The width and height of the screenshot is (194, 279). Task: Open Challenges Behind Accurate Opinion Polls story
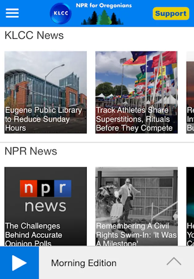pos(46,206)
